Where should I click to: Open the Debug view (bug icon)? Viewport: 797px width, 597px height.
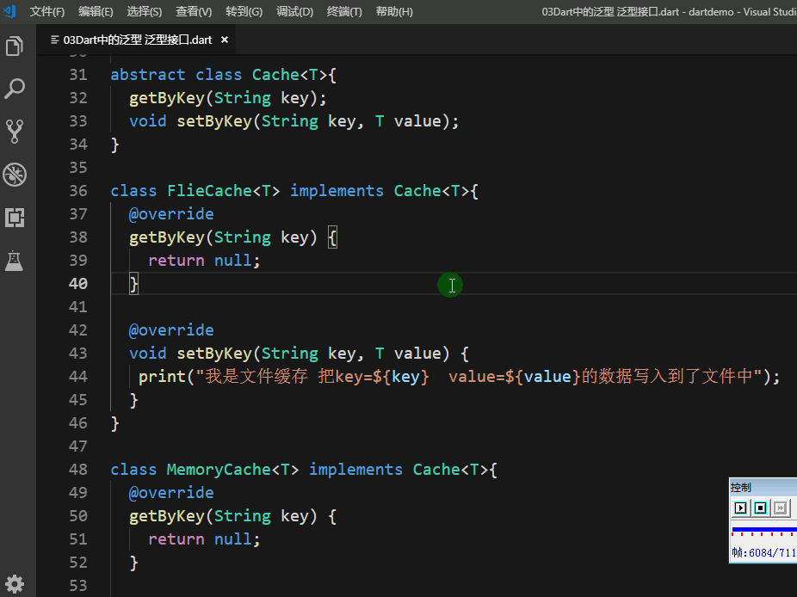[15, 175]
